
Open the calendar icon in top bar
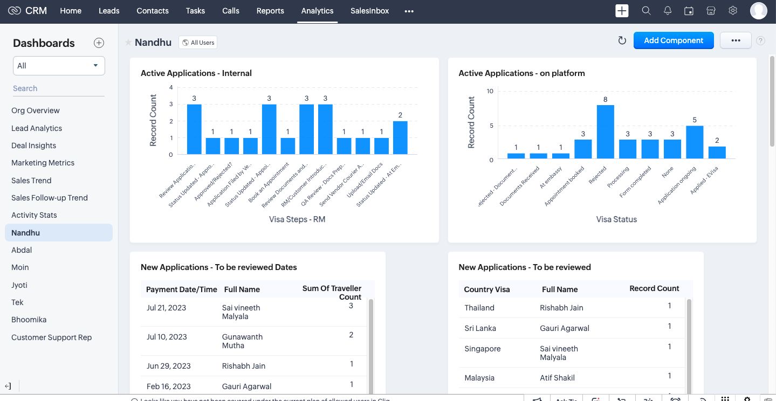click(689, 11)
